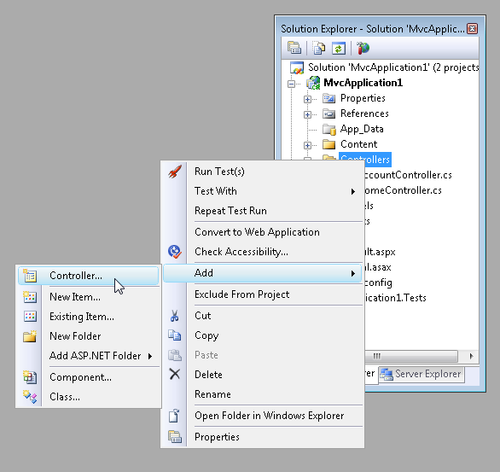Click the rocket icon beside Run Test(s)

click(175, 172)
